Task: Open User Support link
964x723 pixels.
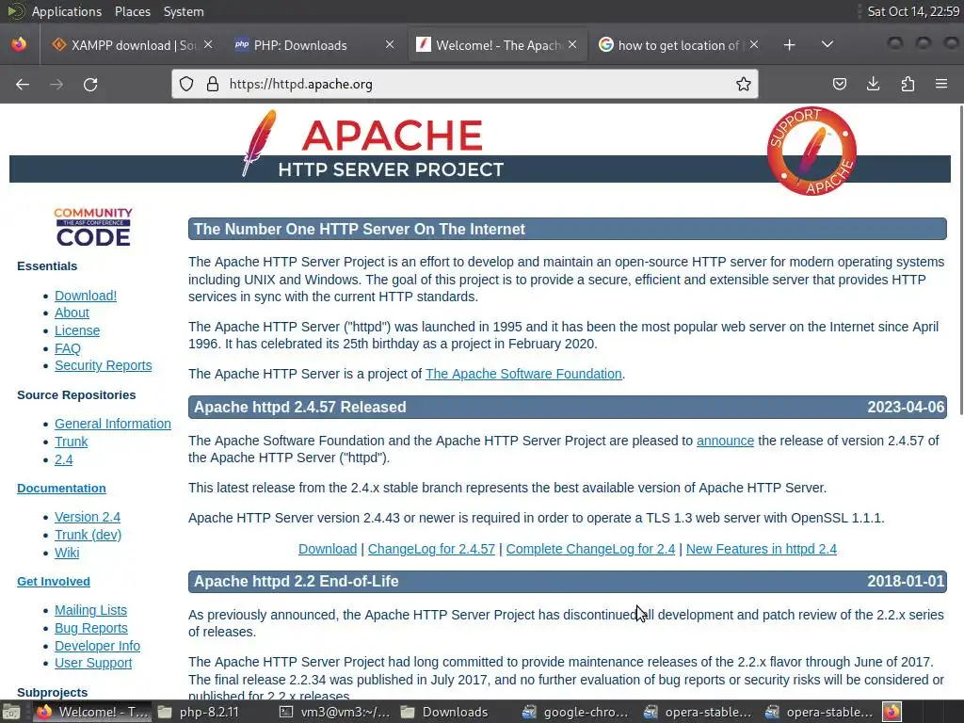Action: point(93,664)
